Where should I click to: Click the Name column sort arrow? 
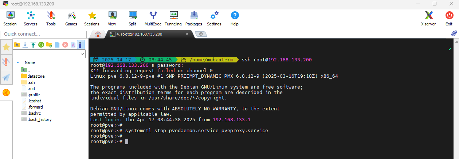point(18,62)
